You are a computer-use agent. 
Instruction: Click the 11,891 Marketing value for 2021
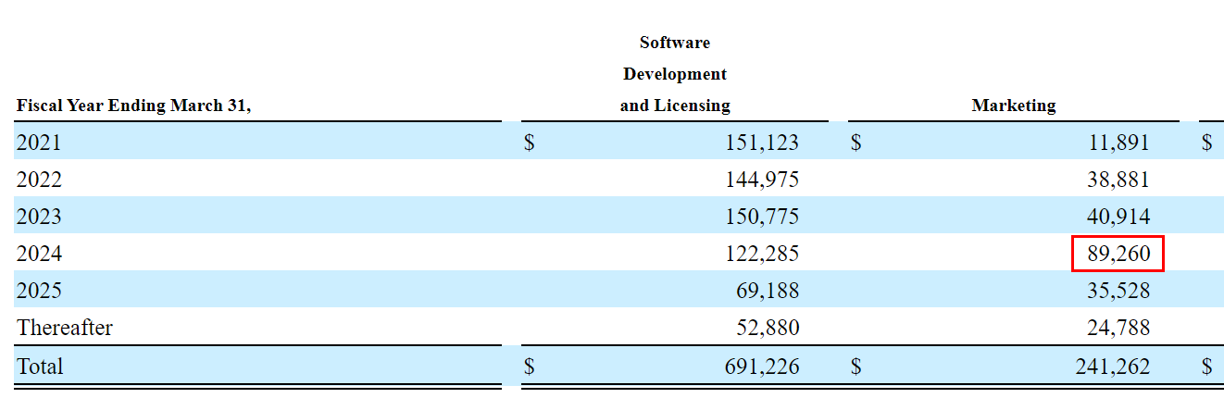[1118, 143]
